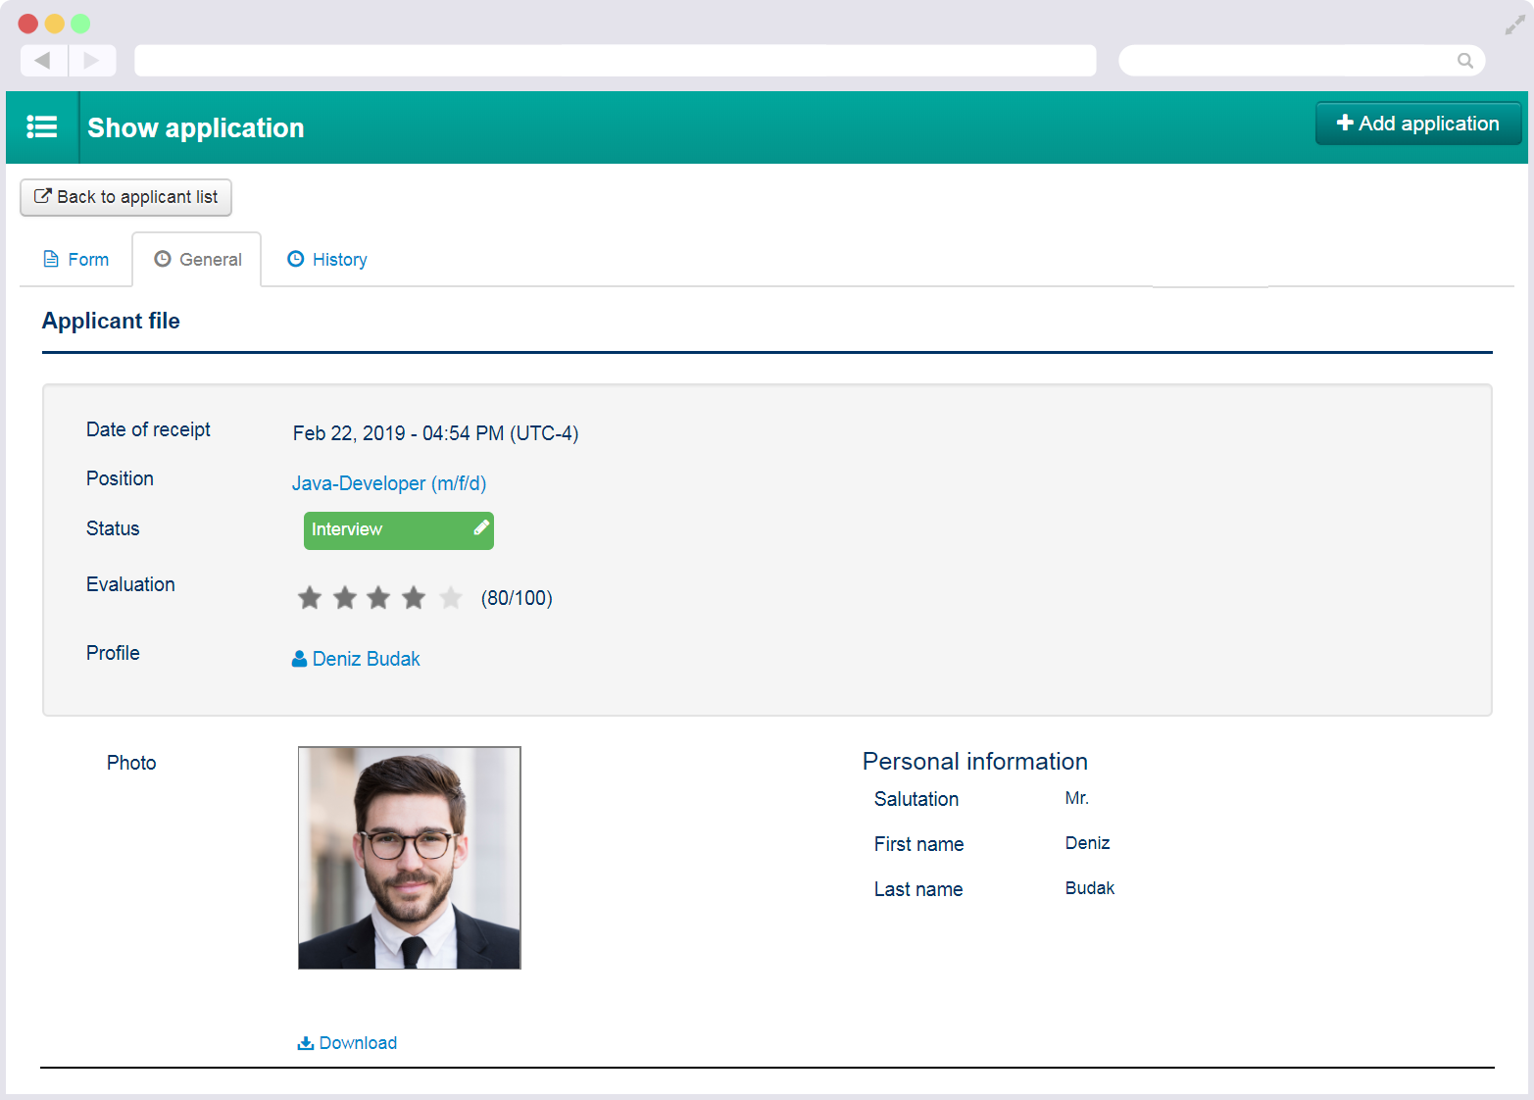The image size is (1534, 1100).
Task: Click the Position label
Action: click(x=120, y=478)
